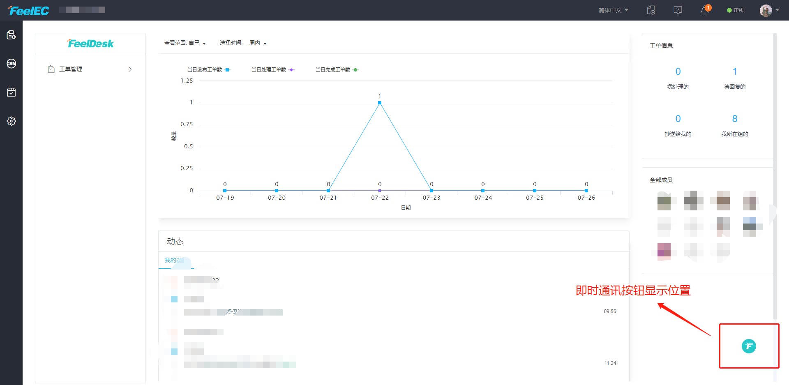This screenshot has height=385, width=789.
Task: Open the 查看范围 自己 dropdown
Action: coord(185,43)
